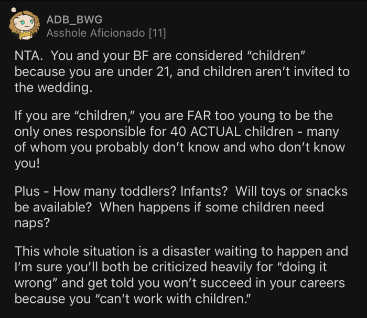The image size is (367, 318).
Task: Open the ADB_BWG username profile link
Action: coord(74,20)
